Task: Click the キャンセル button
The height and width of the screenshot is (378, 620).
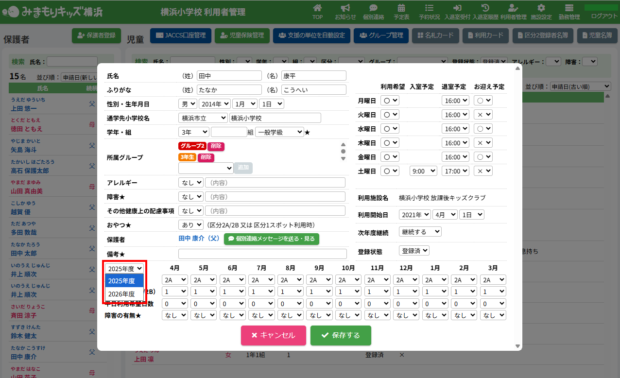Action: tap(274, 335)
